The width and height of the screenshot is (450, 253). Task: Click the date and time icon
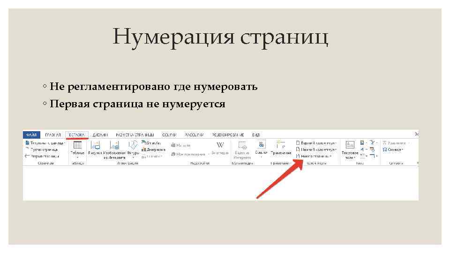click(x=373, y=149)
